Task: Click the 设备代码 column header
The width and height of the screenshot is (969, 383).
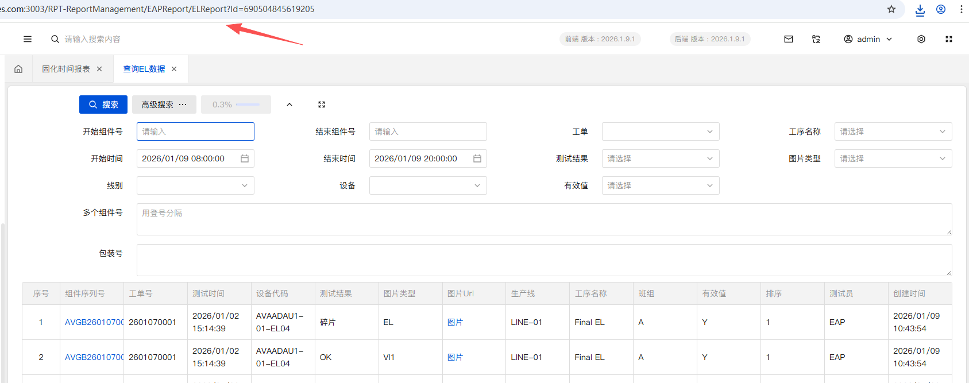Action: tap(283, 293)
